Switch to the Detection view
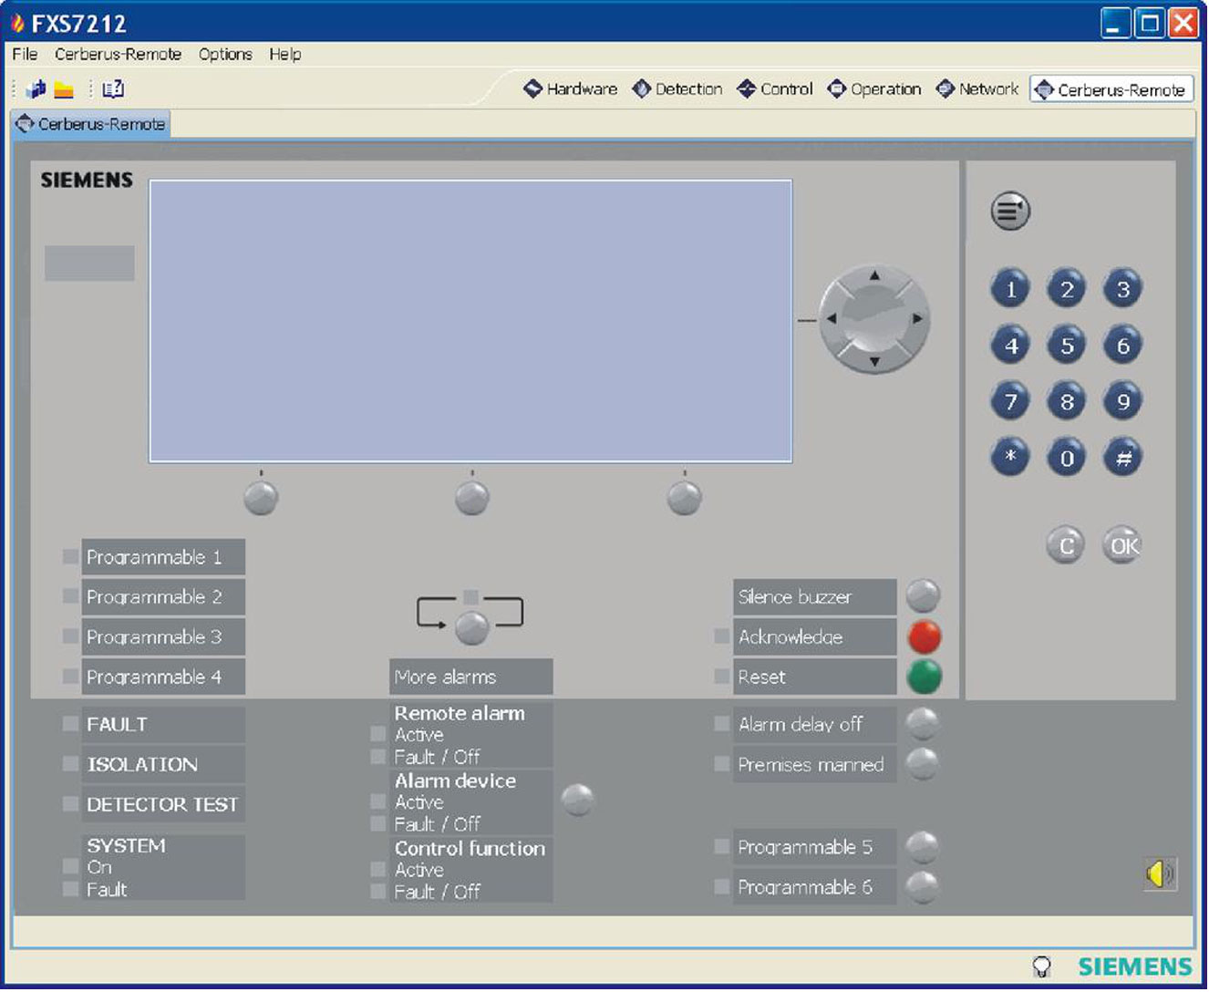Viewport: 1209px width, 992px height. pyautogui.click(x=677, y=89)
